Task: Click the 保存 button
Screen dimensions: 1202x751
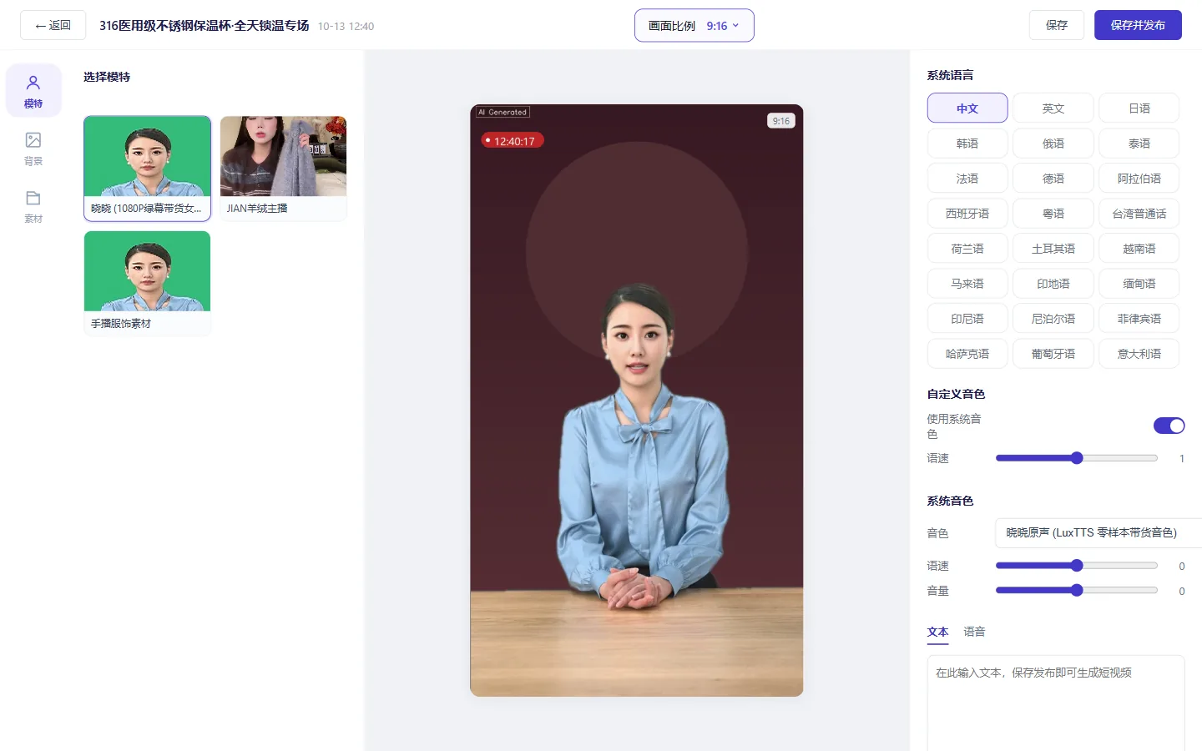Action: 1057,25
